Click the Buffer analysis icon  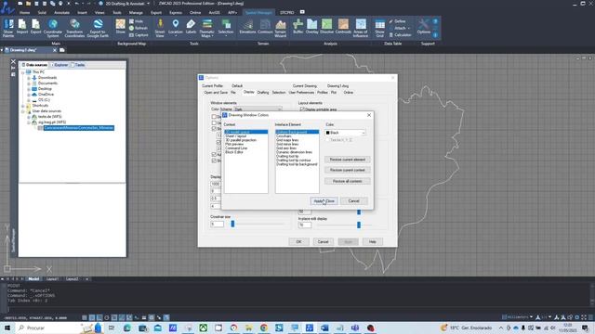pos(297,27)
